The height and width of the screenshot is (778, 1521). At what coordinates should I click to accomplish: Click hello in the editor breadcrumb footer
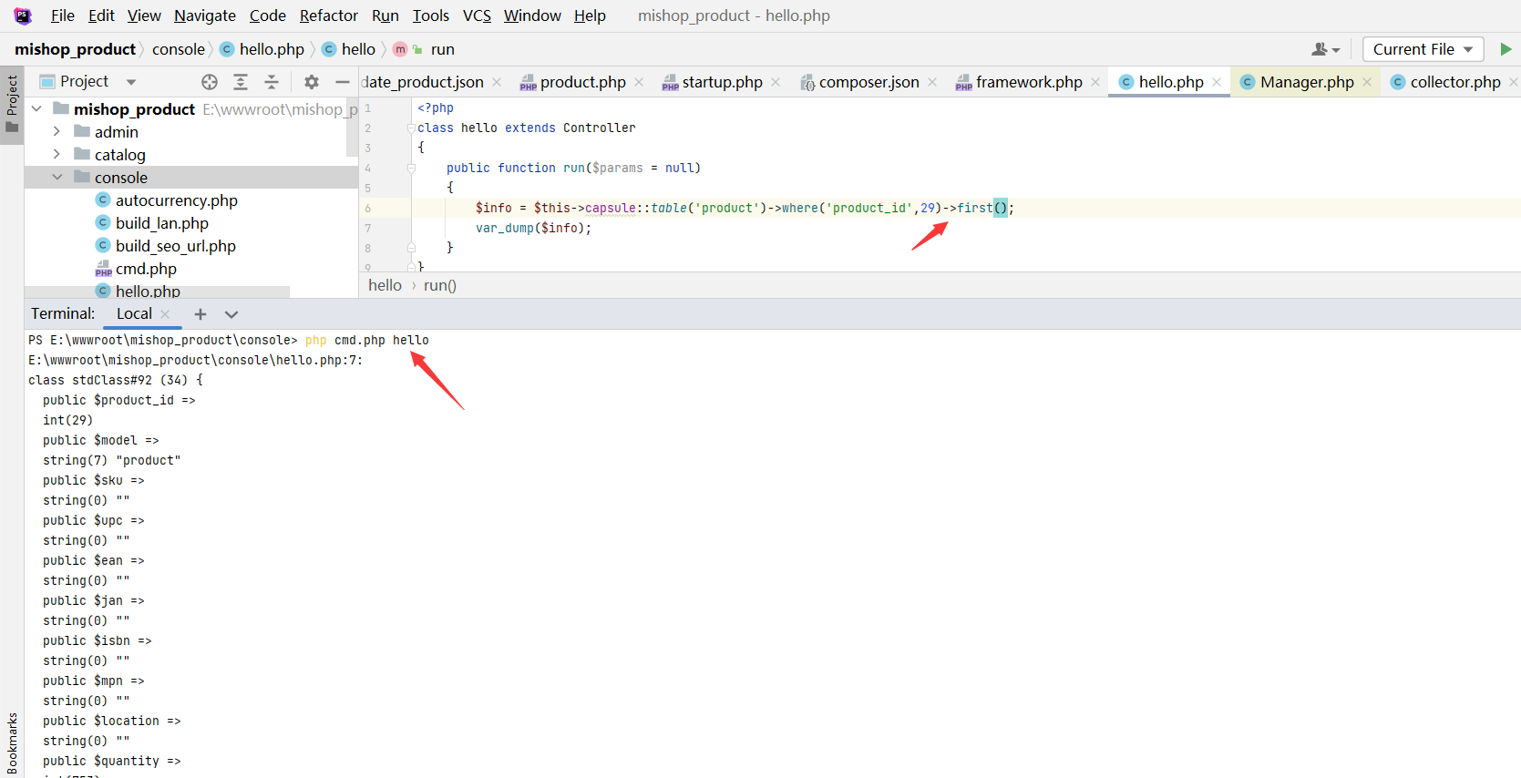pos(385,285)
